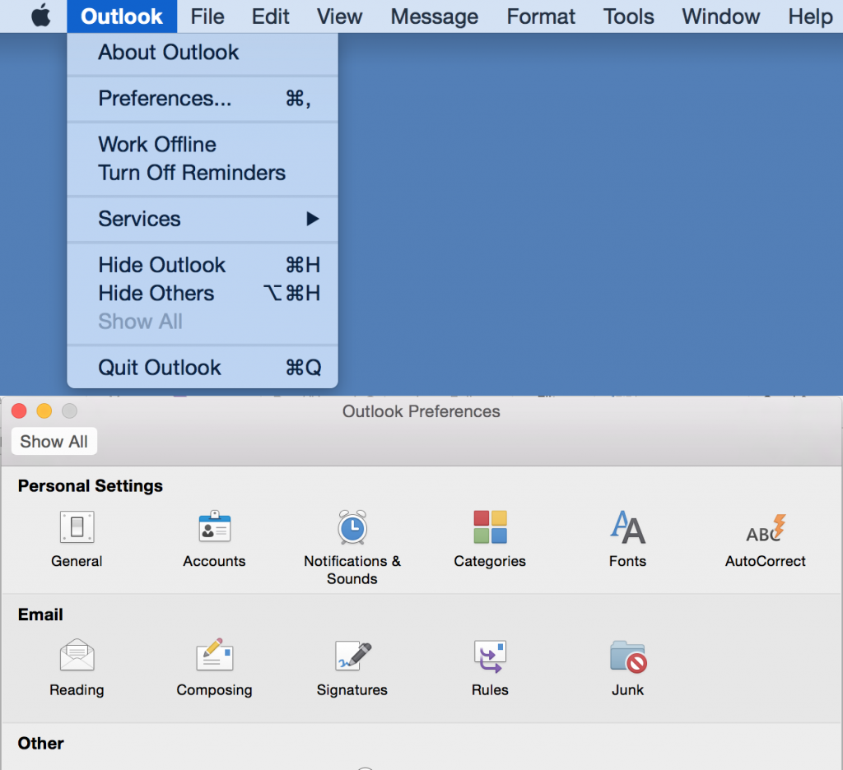Click the Other section heading
The image size is (843, 770).
pyautogui.click(x=41, y=743)
